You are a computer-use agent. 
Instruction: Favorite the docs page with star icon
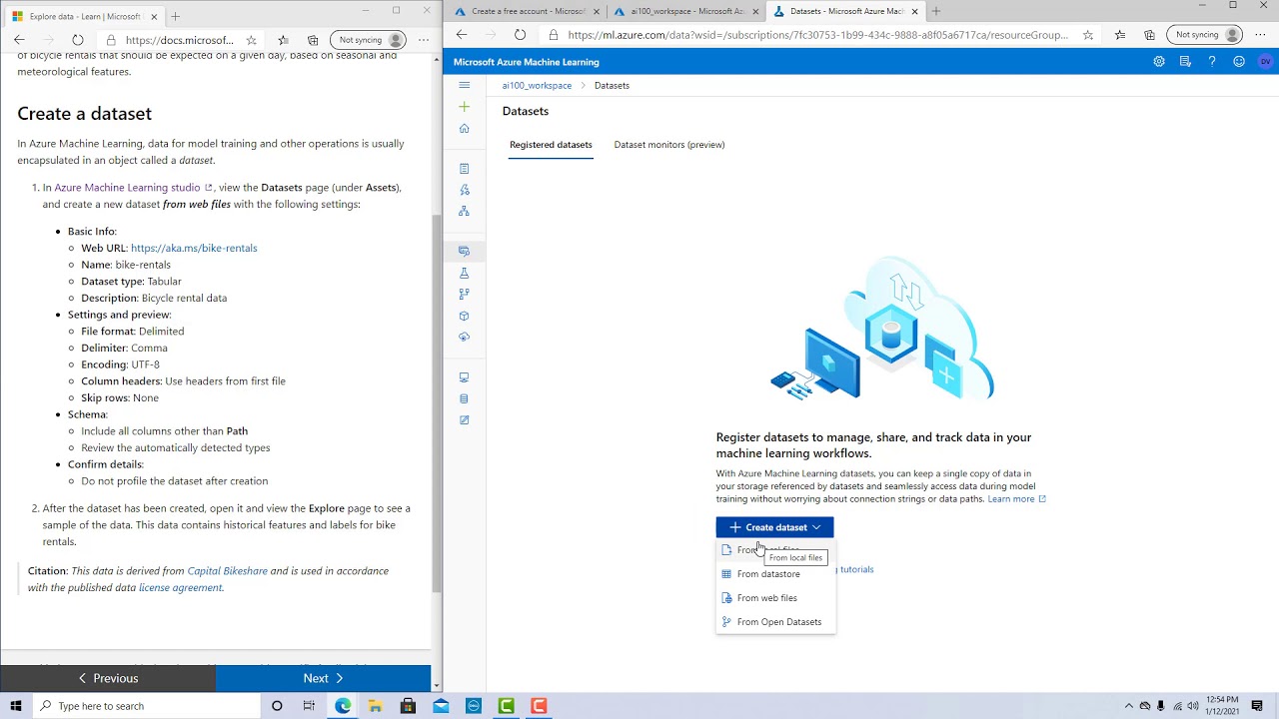coord(251,40)
